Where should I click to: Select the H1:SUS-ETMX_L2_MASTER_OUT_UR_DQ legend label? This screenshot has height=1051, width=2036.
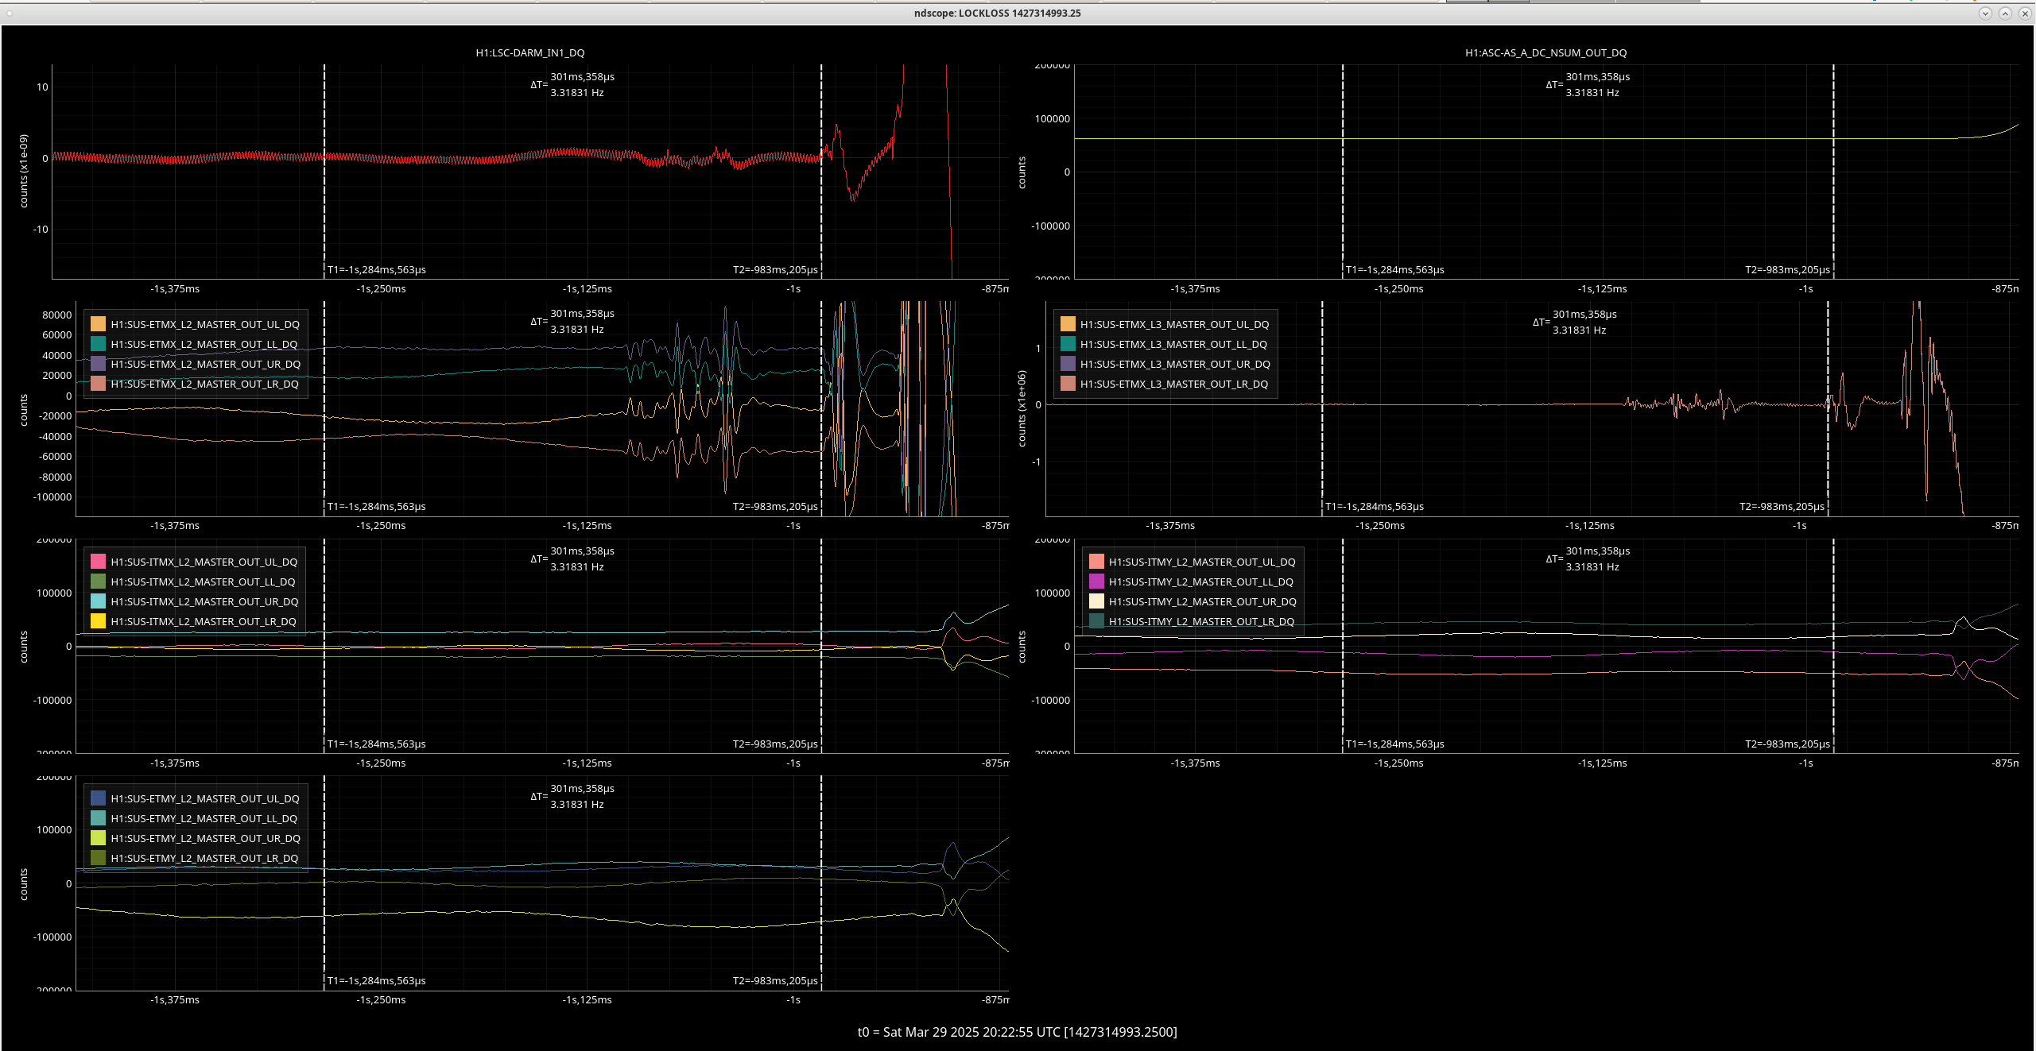(206, 364)
